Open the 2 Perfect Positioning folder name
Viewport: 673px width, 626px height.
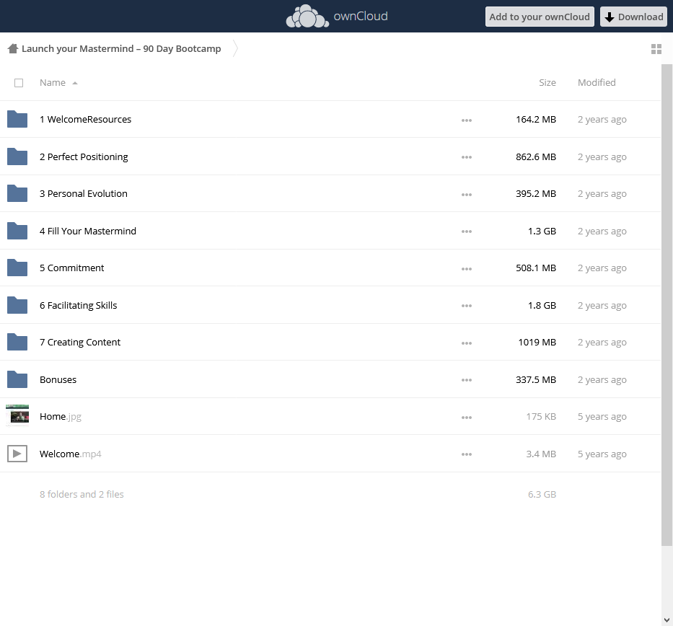coord(84,156)
